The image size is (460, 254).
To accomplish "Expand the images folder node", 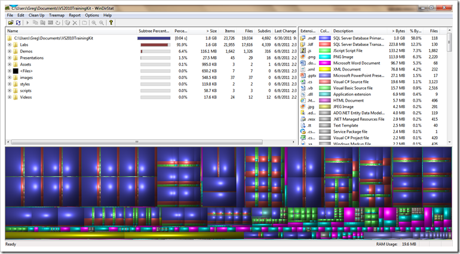I will (10, 78).
